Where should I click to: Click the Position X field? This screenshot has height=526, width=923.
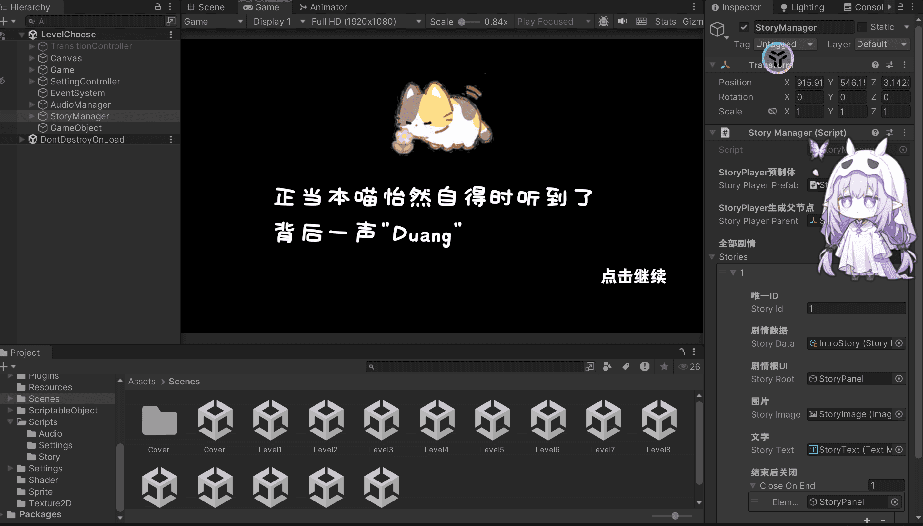pos(809,82)
